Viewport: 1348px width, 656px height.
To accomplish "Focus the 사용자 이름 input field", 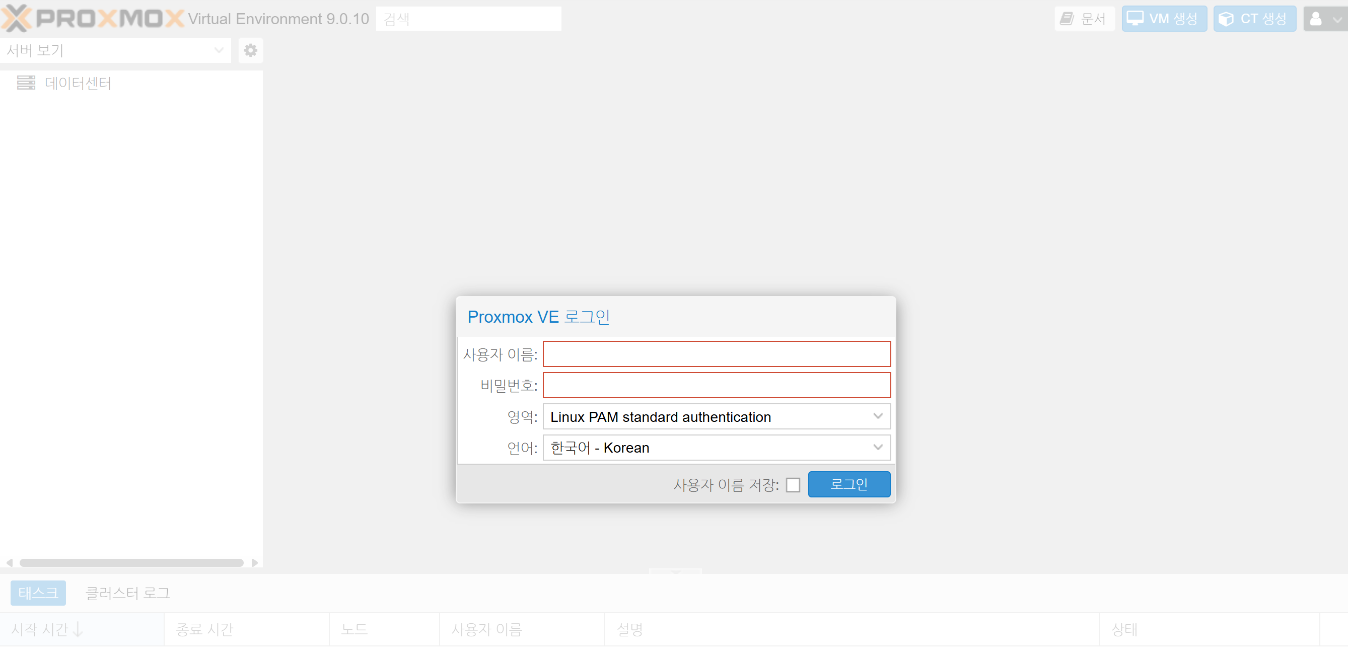I will pyautogui.click(x=716, y=354).
